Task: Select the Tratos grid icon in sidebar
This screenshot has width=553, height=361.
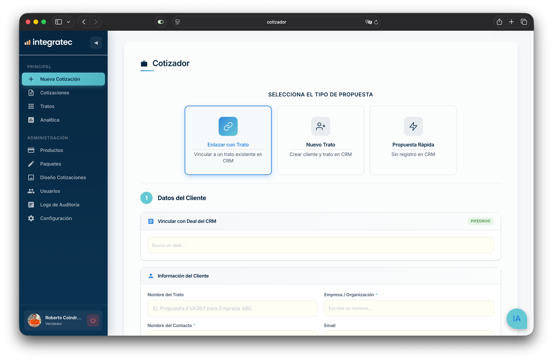Action: (31, 106)
